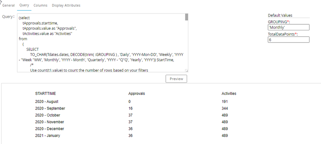The width and height of the screenshot is (321, 144).
Task: Click the Approvals column header
Action: [x=137, y=94]
